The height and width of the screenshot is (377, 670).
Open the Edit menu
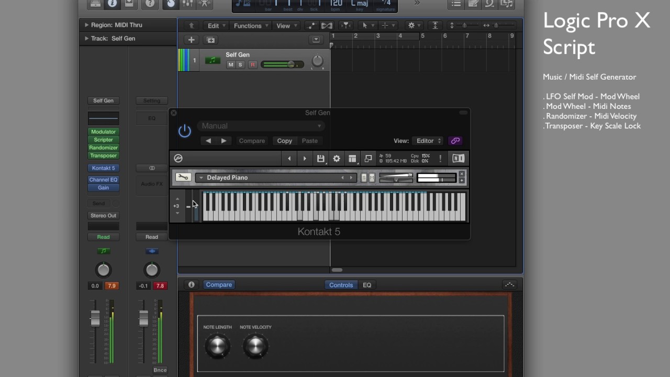pyautogui.click(x=216, y=26)
